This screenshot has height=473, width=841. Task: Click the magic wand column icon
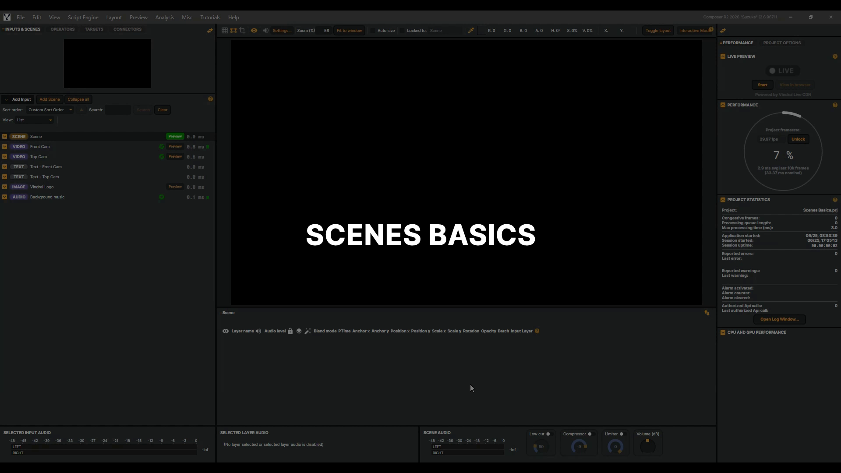pos(307,331)
